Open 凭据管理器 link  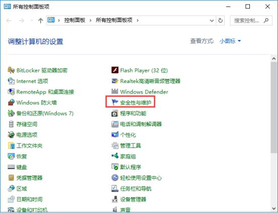pos(30,177)
